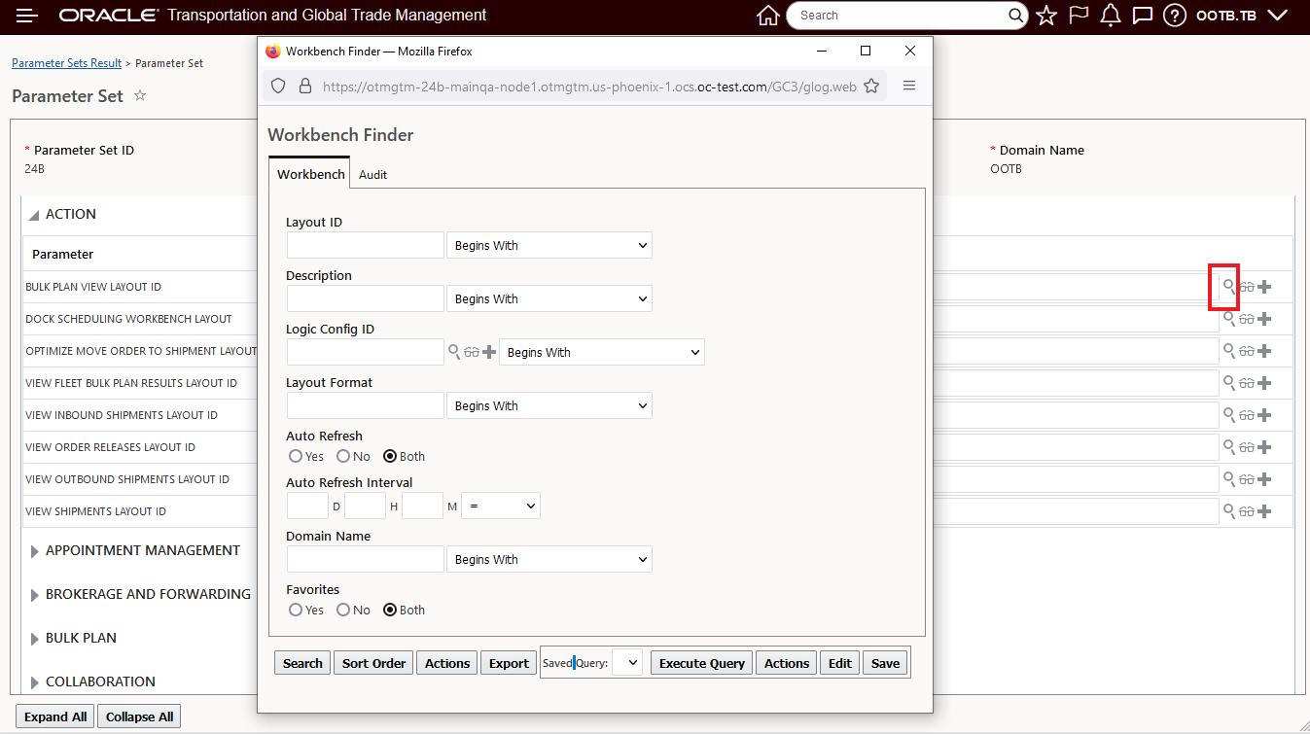Select Both for Auto Refresh
The height and width of the screenshot is (734, 1310).
pos(390,456)
